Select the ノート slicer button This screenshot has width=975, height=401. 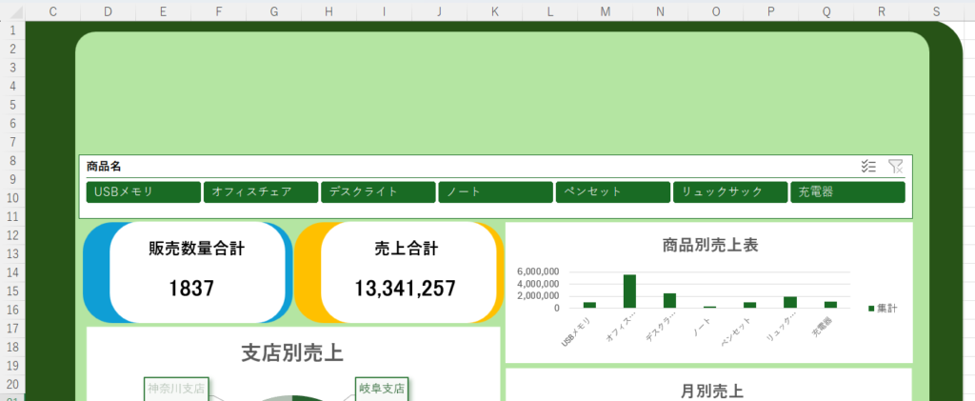[x=495, y=192]
